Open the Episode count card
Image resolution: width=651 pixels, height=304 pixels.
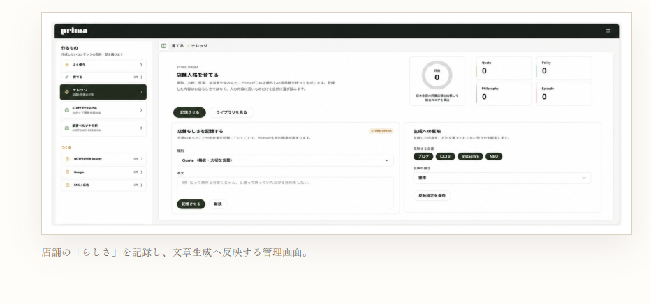[x=564, y=94]
